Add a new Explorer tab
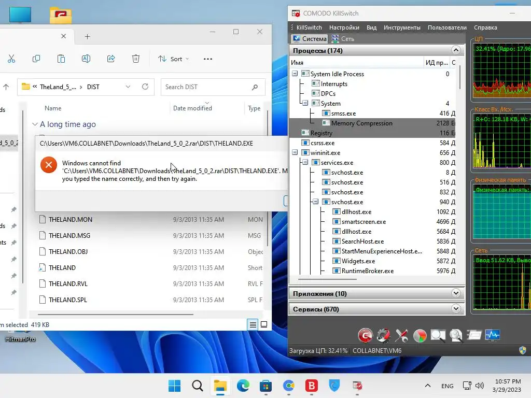 87,37
